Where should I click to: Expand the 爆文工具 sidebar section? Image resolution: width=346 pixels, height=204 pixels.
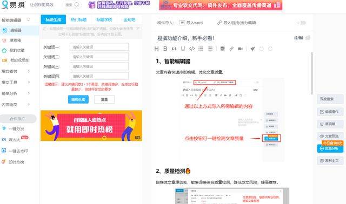coord(29,82)
